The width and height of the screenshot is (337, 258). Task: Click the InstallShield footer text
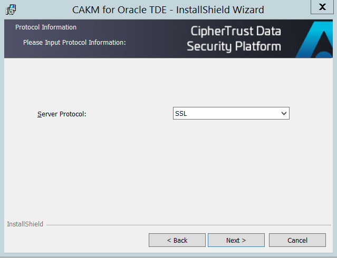(x=25, y=224)
